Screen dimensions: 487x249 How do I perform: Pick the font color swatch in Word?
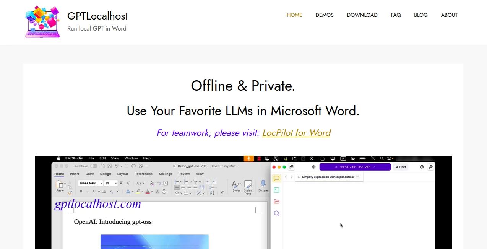(x=148, y=191)
